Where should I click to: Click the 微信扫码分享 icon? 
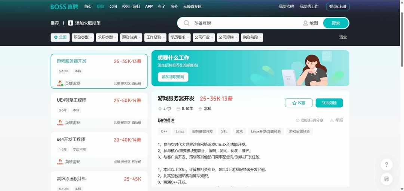298,120
